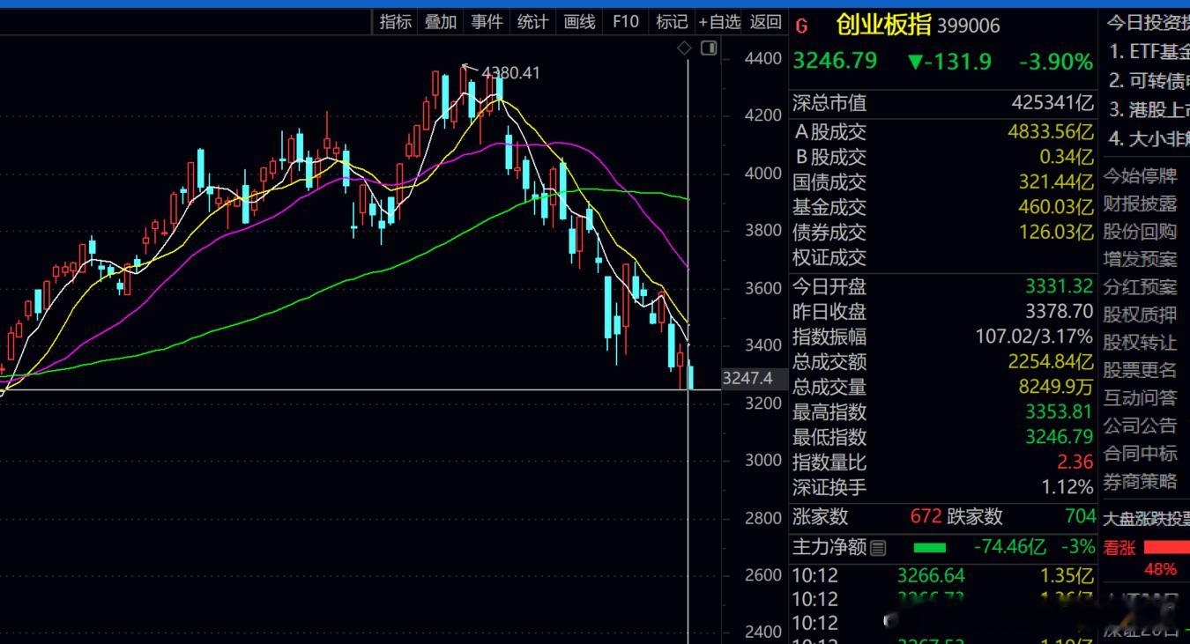The image size is (1190, 644).
Task: Open the 3. 港股上市 news item
Action: tap(1149, 109)
